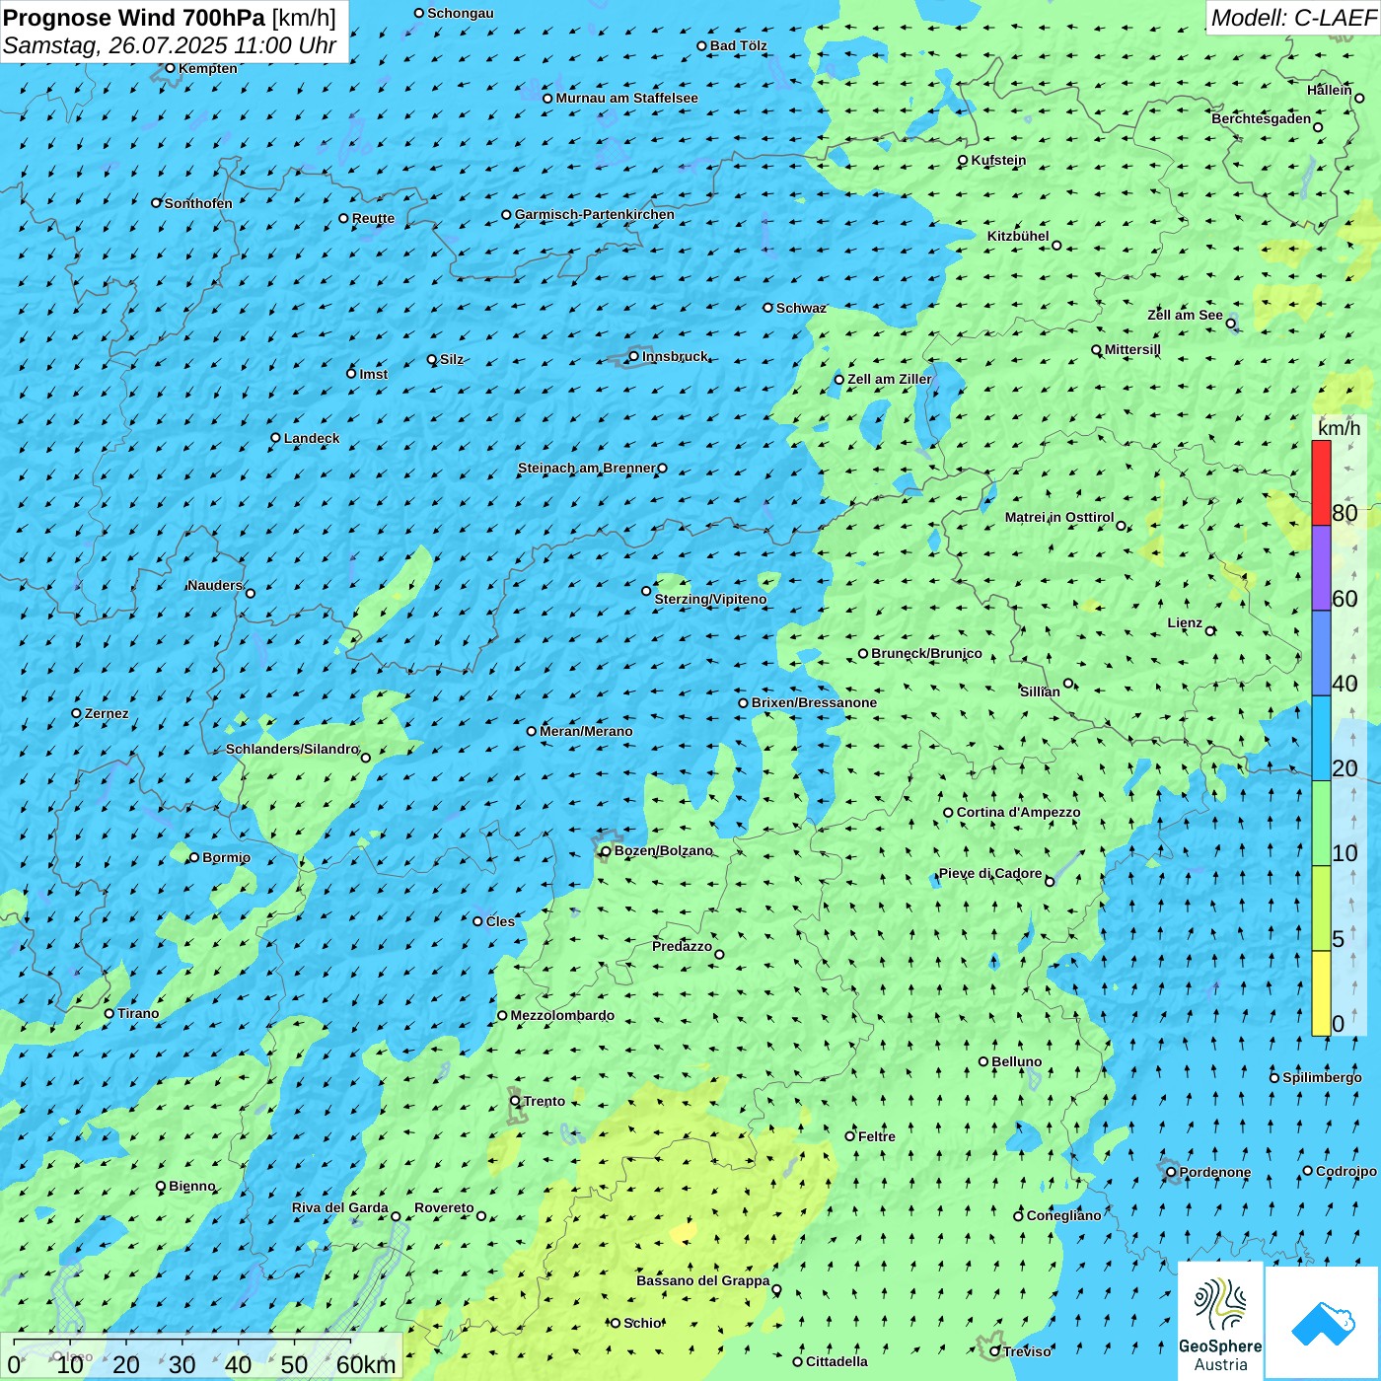Click the medium-blue 40-60 legend segment
The width and height of the screenshot is (1381, 1381).
click(1321, 654)
